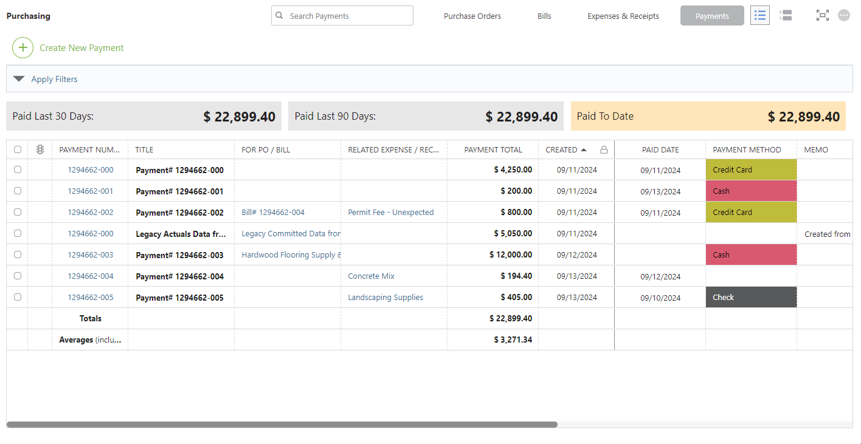Sort by the Paid Date column header

[660, 149]
